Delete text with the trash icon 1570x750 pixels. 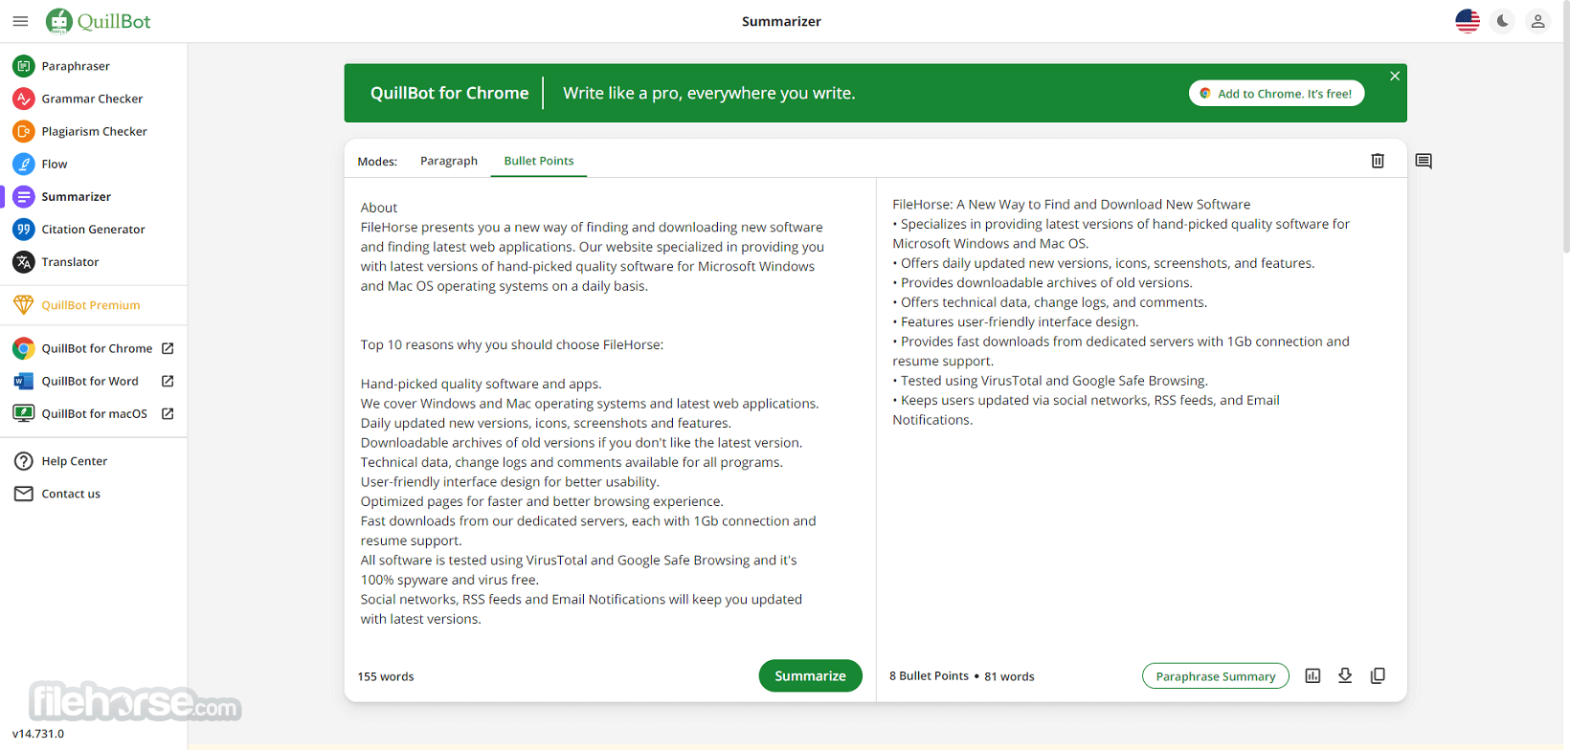point(1378,161)
